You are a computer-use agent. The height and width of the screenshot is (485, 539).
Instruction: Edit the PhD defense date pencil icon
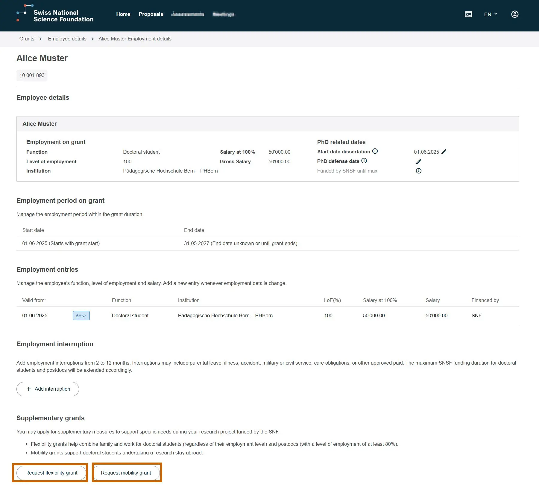click(419, 161)
